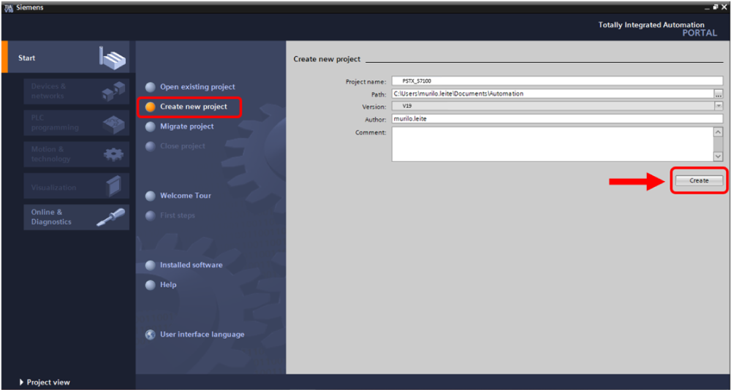This screenshot has height=390, width=731.
Task: Click the Start factory icon
Action: coord(113,57)
